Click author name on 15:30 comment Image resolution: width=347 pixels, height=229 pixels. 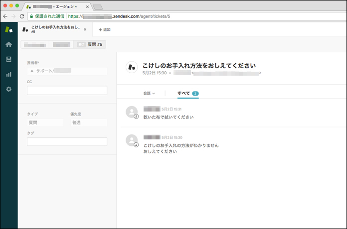coord(152,137)
